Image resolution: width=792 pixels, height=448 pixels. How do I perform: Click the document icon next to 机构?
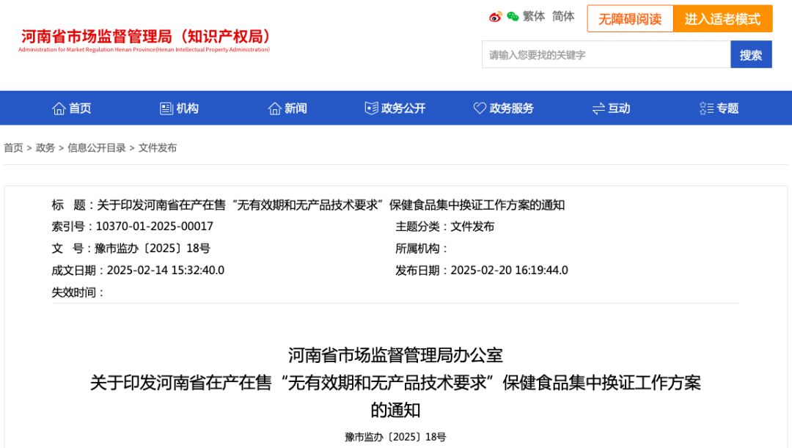(x=164, y=108)
